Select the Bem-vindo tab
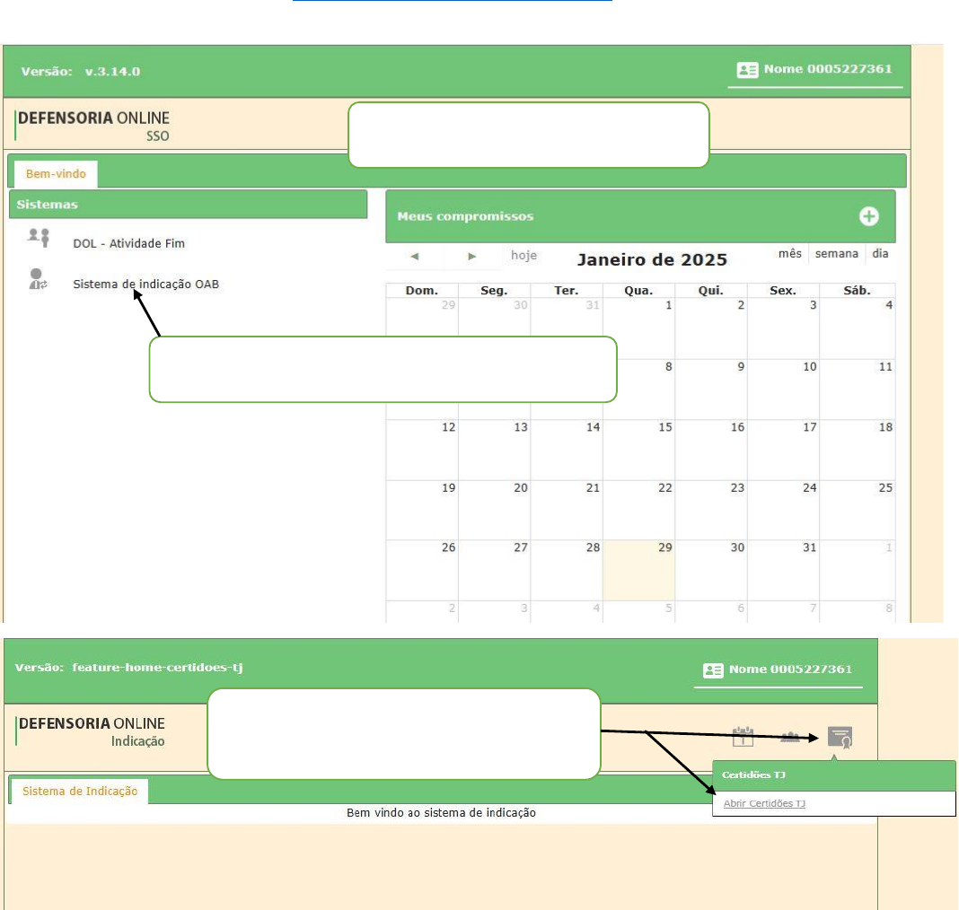Screen dimensions: 959x910 point(56,173)
